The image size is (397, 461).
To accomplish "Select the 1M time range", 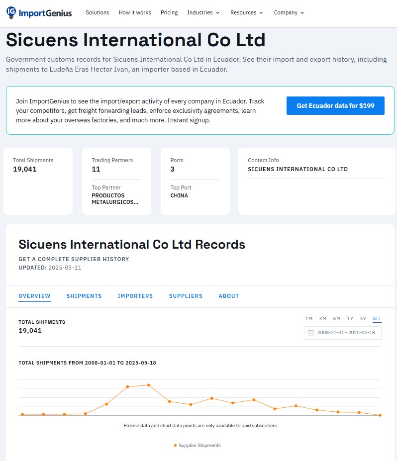I will pos(309,319).
